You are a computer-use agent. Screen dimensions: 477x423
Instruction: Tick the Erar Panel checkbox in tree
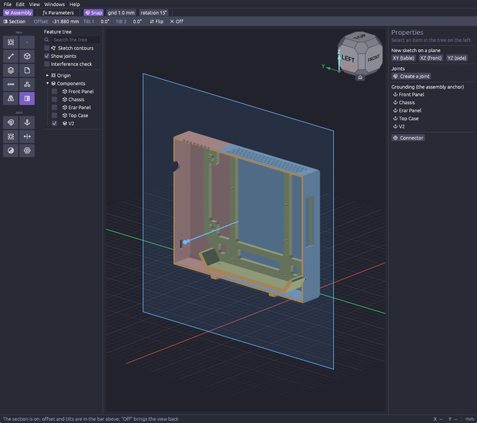(55, 108)
